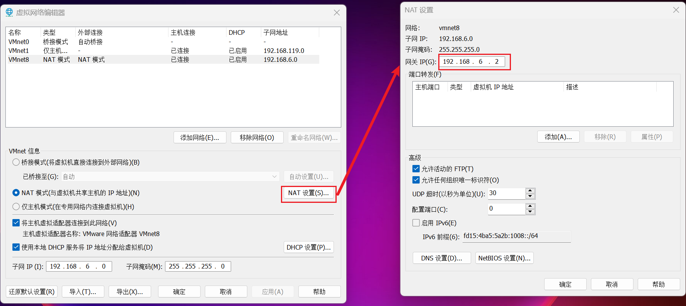The width and height of the screenshot is (686, 306).
Task: Open NetBIOS 设置(N)... button
Action: [504, 258]
